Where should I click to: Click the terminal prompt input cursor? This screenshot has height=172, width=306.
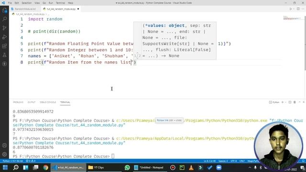click(x=113, y=156)
